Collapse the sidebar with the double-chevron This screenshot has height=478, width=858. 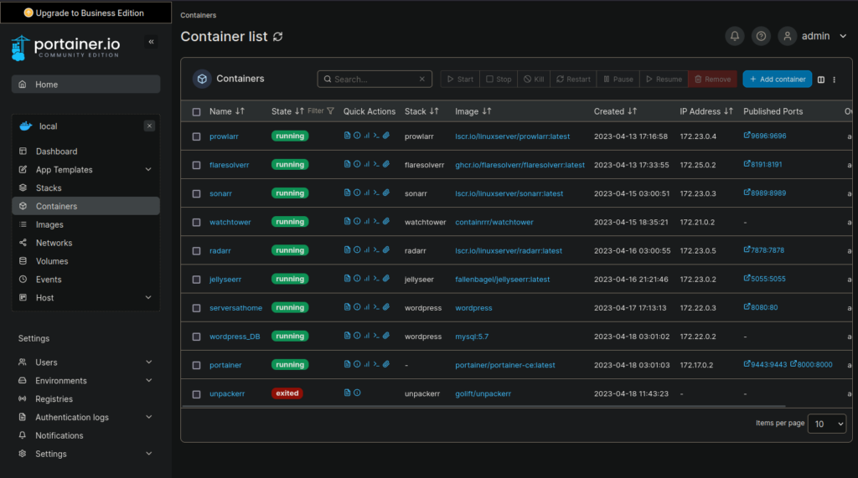click(x=151, y=42)
